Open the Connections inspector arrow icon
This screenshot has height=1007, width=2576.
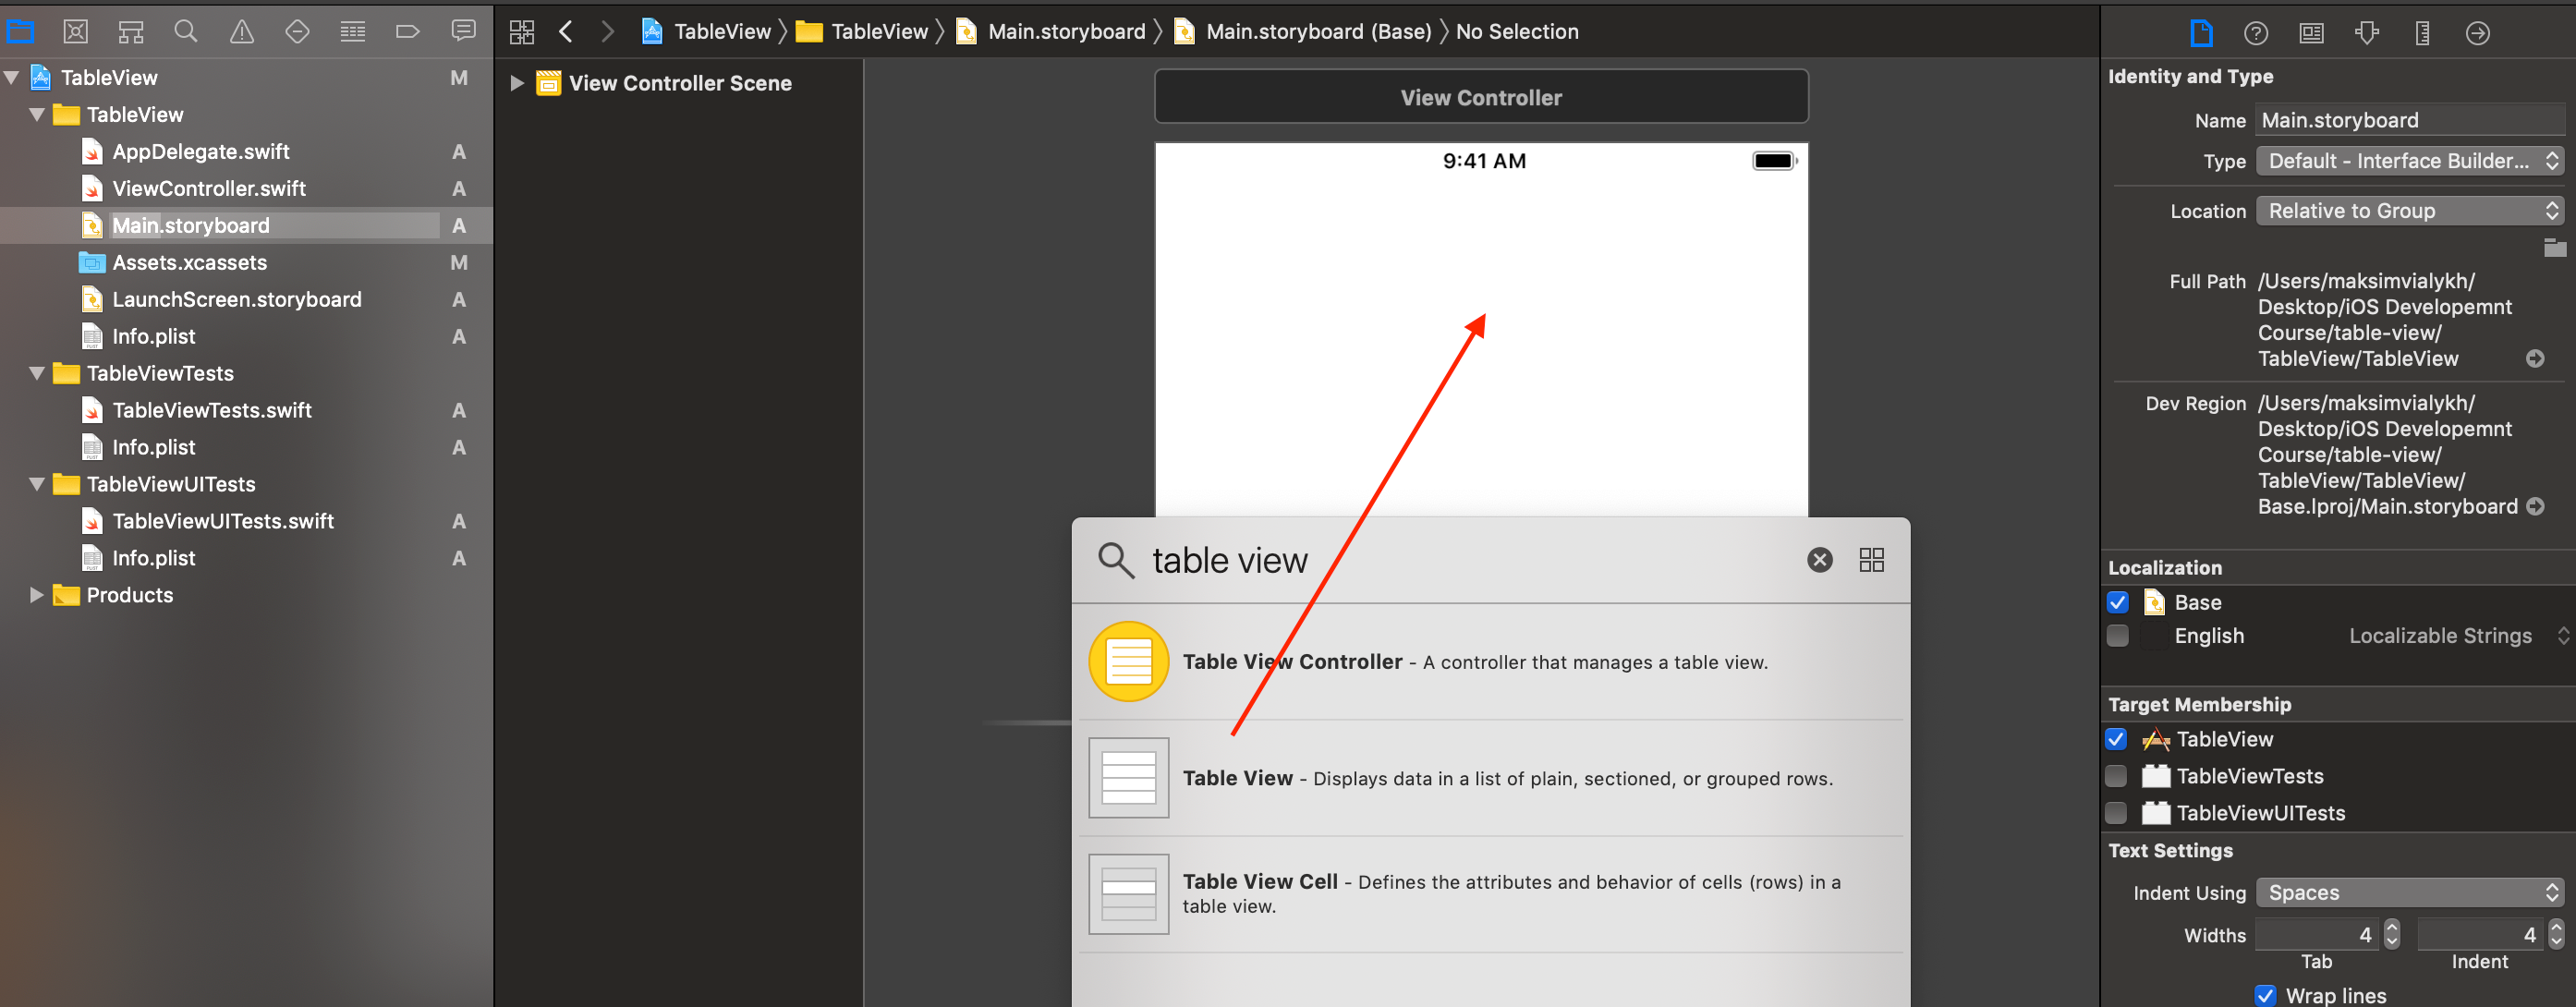tap(2478, 32)
